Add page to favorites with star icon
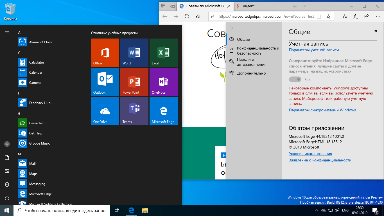This screenshot has height=216, width=384. click(x=328, y=16)
